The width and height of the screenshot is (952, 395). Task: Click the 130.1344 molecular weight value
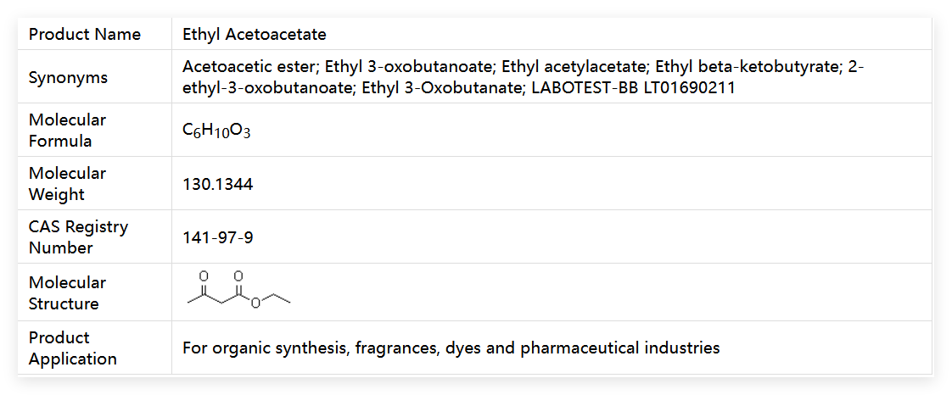[217, 184]
